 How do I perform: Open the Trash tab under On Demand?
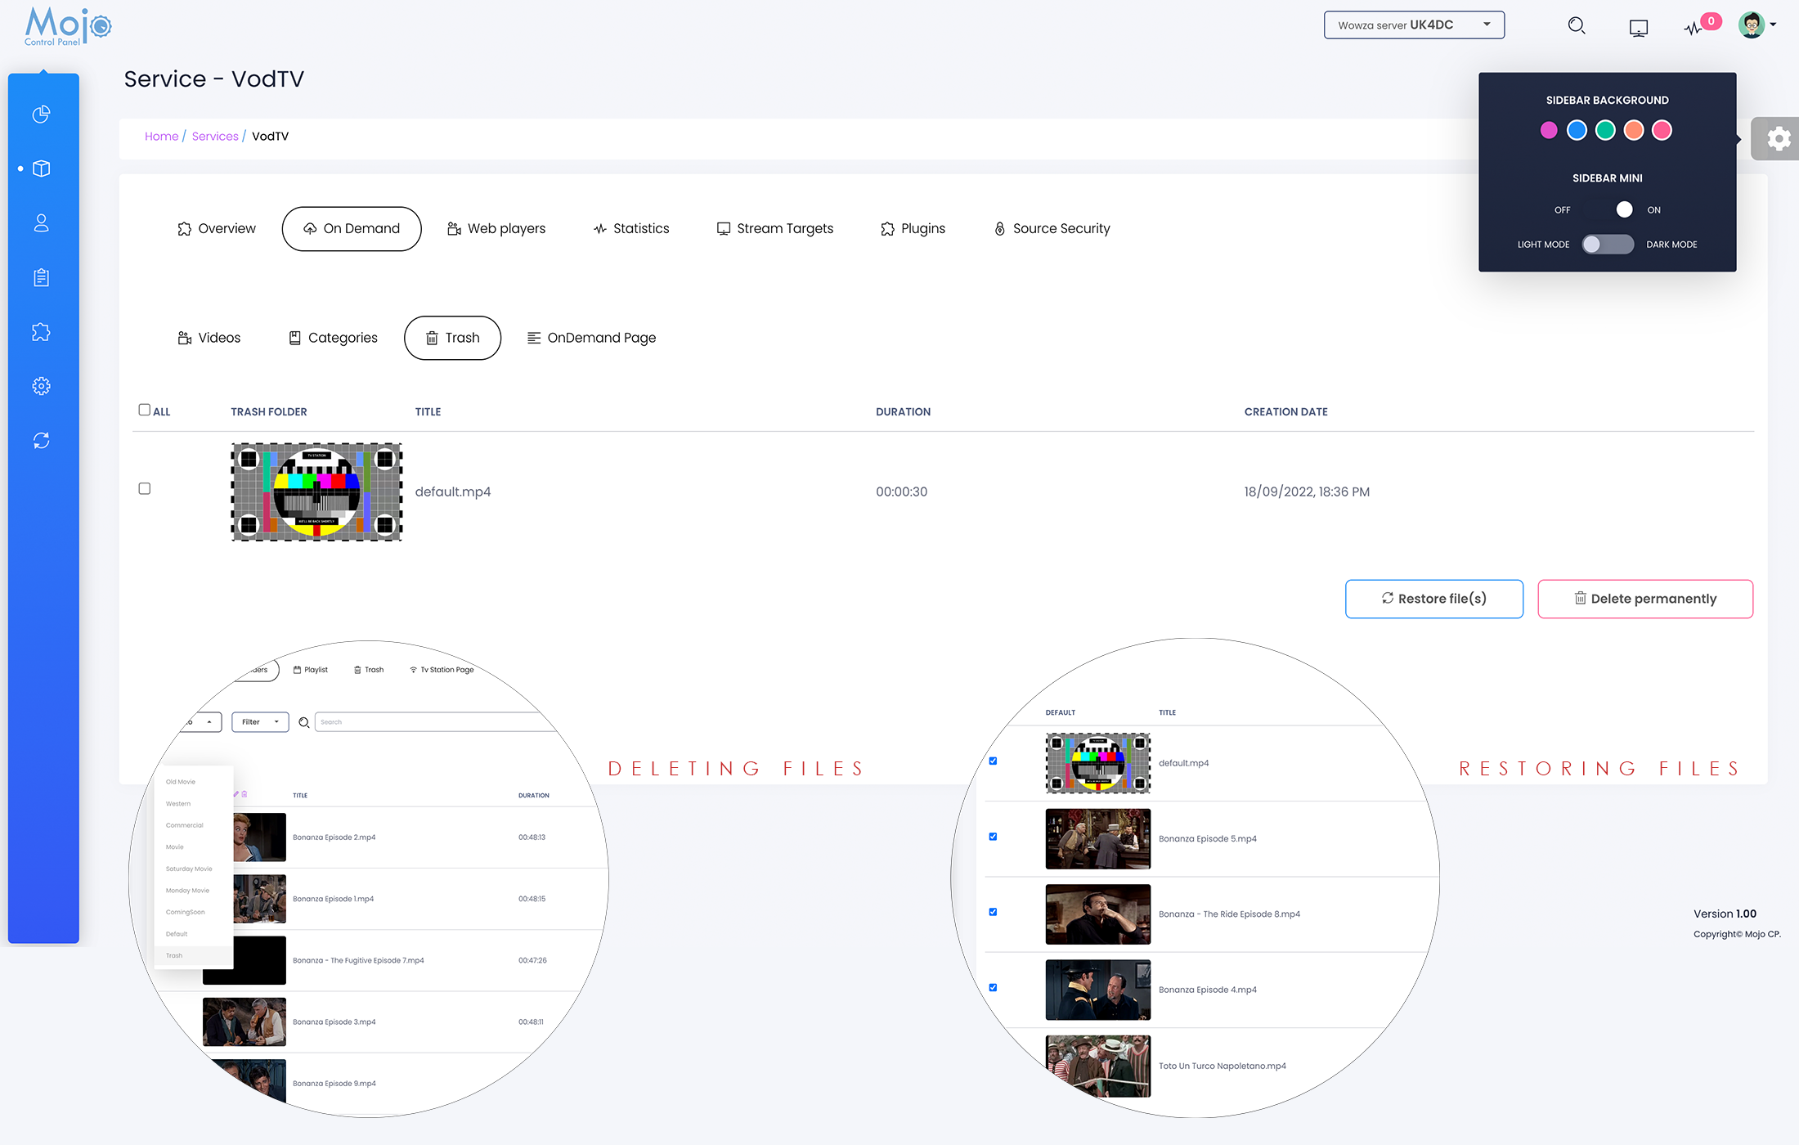click(452, 337)
